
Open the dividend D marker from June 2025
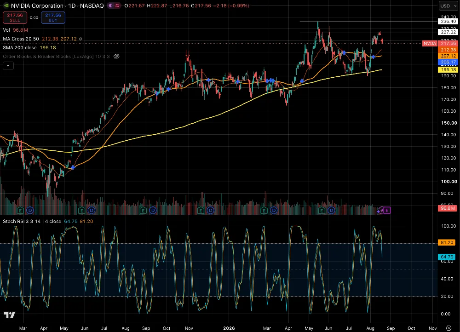click(x=91, y=210)
